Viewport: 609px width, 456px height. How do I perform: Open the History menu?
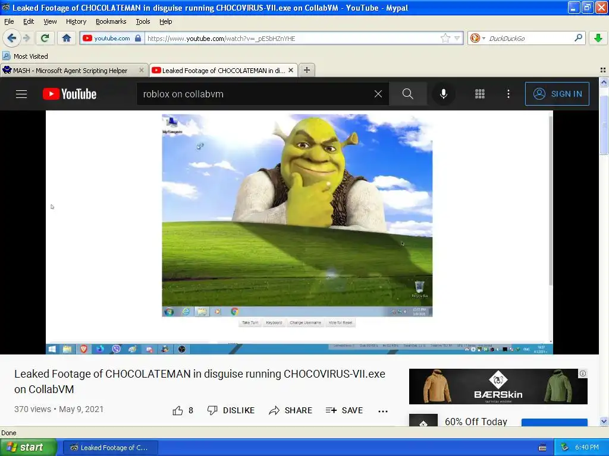click(76, 21)
